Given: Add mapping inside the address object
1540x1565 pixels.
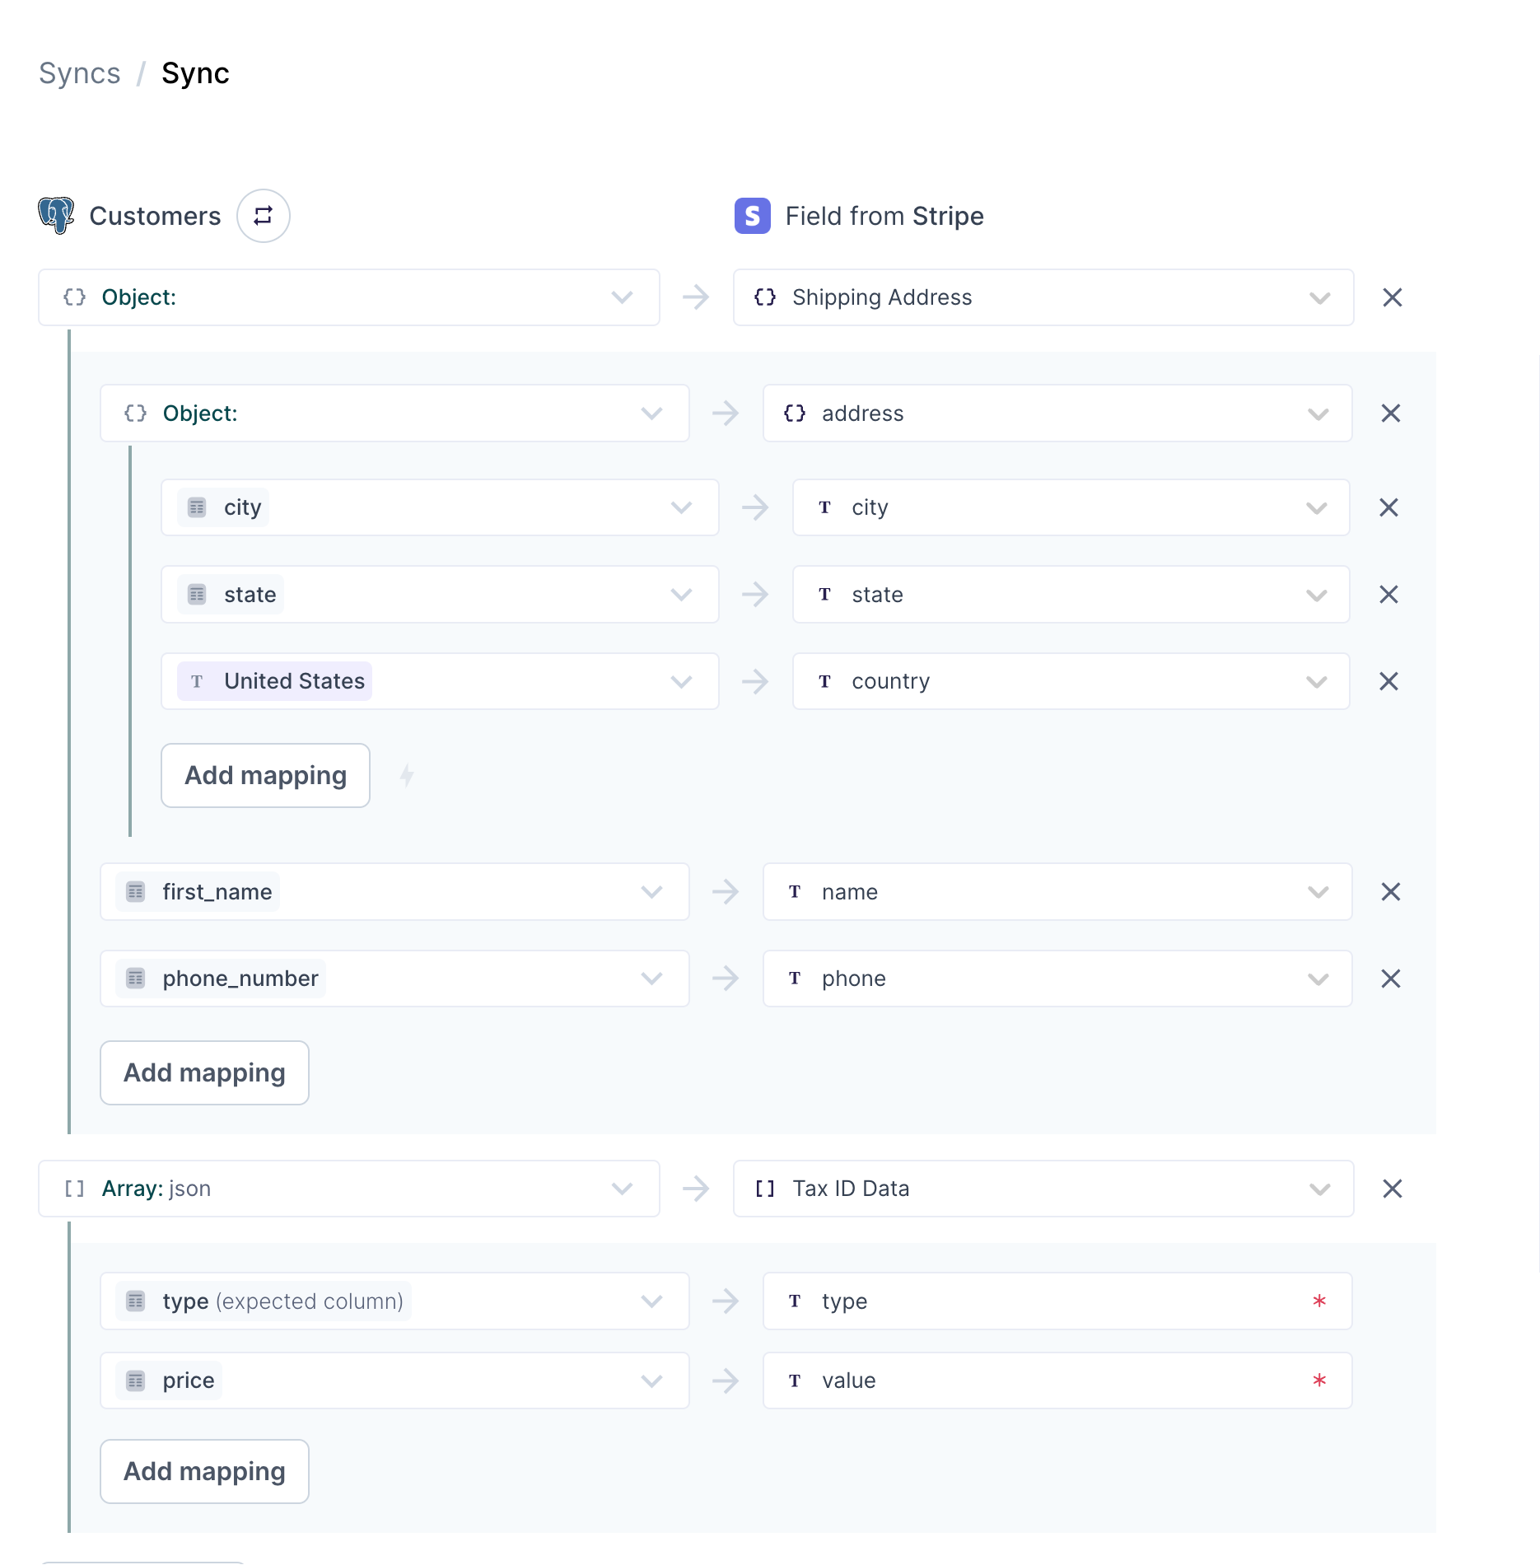Looking at the screenshot, I should point(265,775).
